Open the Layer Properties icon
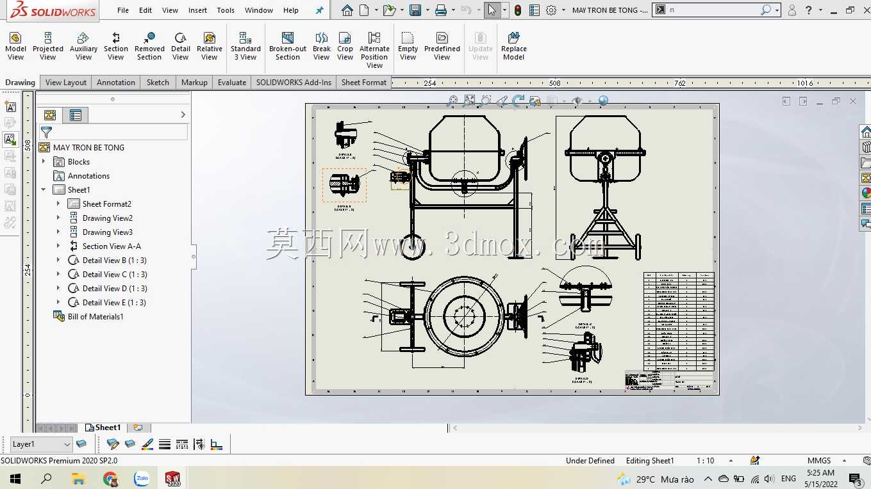 [81, 444]
